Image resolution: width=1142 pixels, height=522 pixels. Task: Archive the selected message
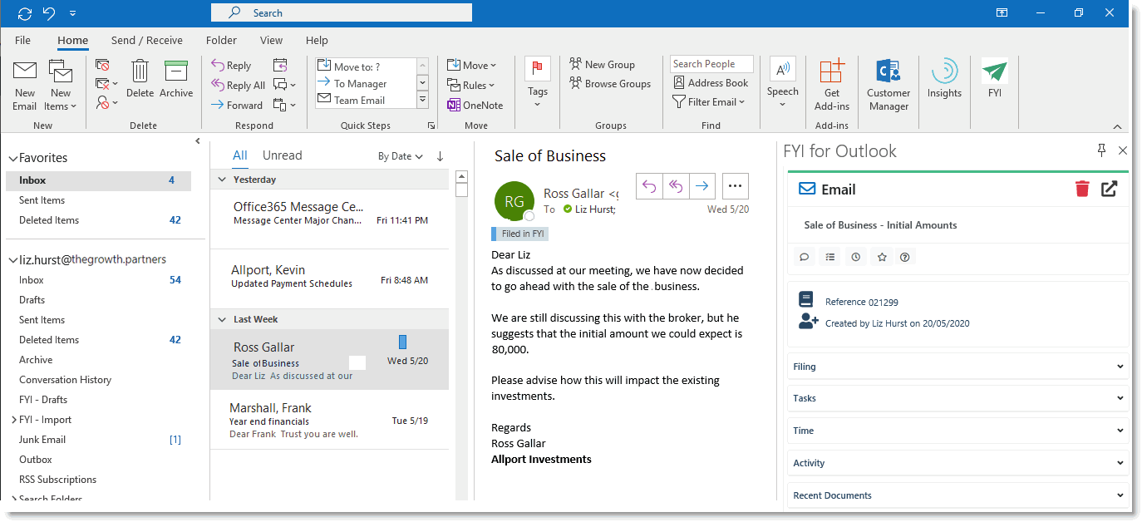(x=176, y=79)
